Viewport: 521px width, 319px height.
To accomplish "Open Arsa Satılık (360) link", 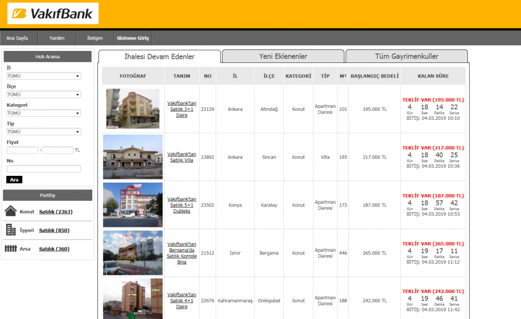I will pyautogui.click(x=54, y=249).
